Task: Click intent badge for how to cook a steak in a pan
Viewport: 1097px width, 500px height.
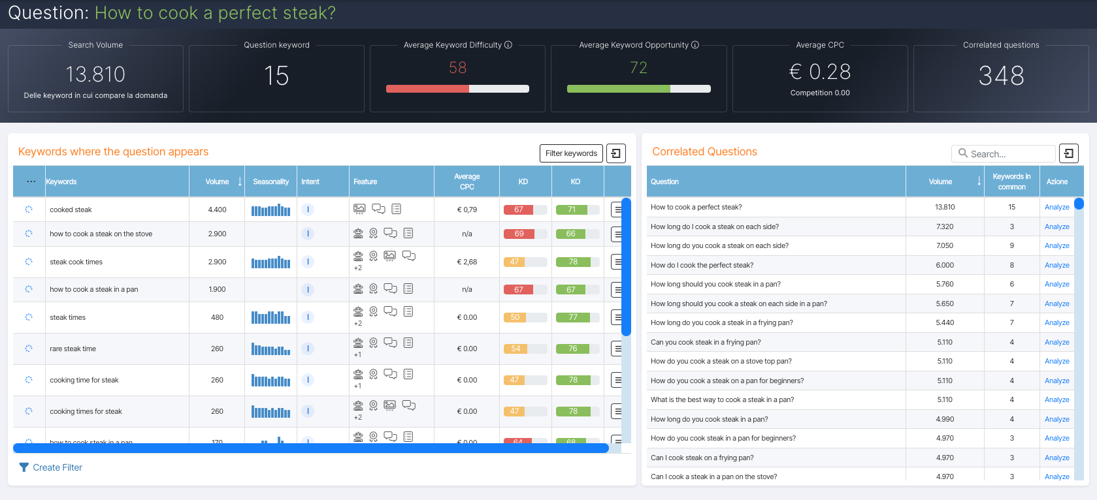Action: [x=308, y=289]
